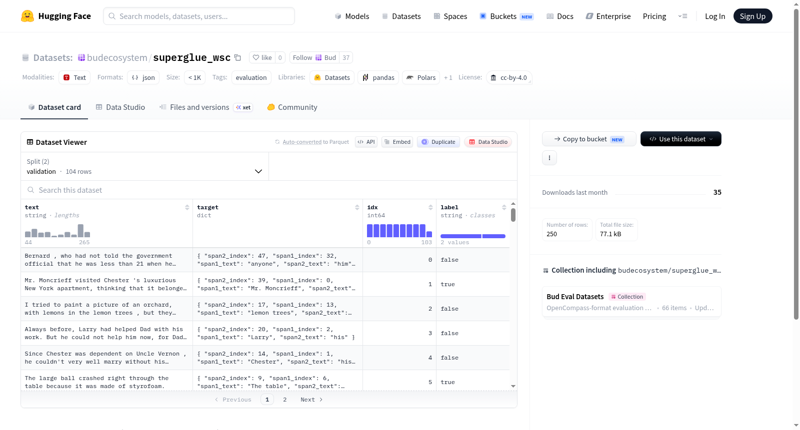The width and height of the screenshot is (800, 430).
Task: Click the Sign Up button
Action: pyautogui.click(x=752, y=16)
